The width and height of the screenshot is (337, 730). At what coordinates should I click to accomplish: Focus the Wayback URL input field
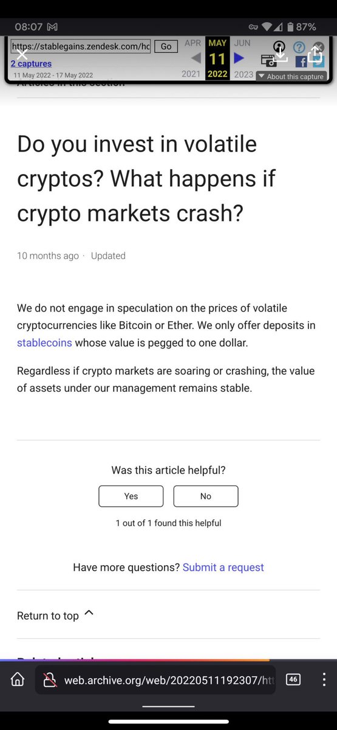(x=81, y=46)
